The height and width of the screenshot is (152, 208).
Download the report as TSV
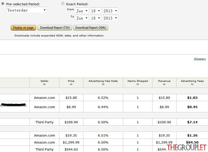pyautogui.click(x=55, y=28)
